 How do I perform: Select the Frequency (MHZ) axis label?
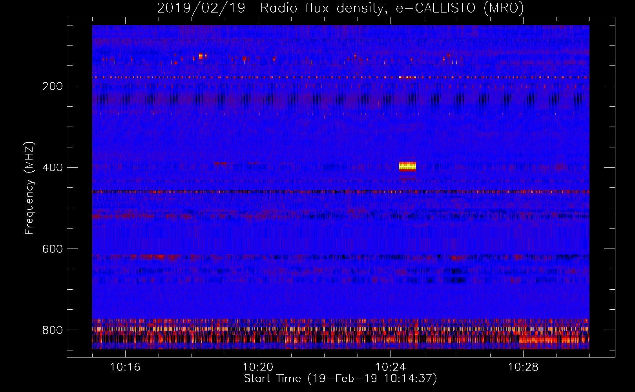pos(29,188)
